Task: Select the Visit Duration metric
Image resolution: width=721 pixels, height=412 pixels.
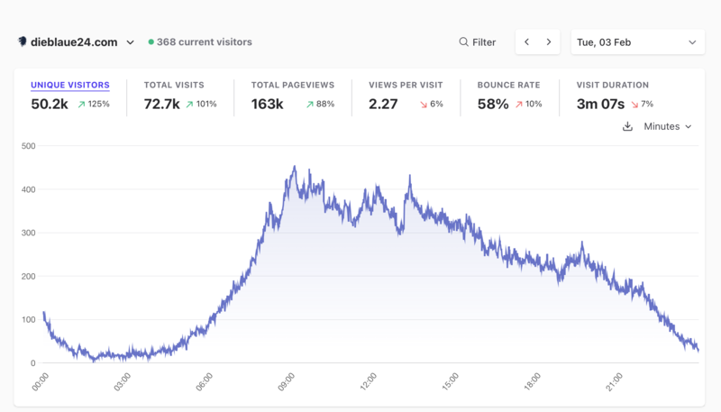Action: (x=613, y=86)
